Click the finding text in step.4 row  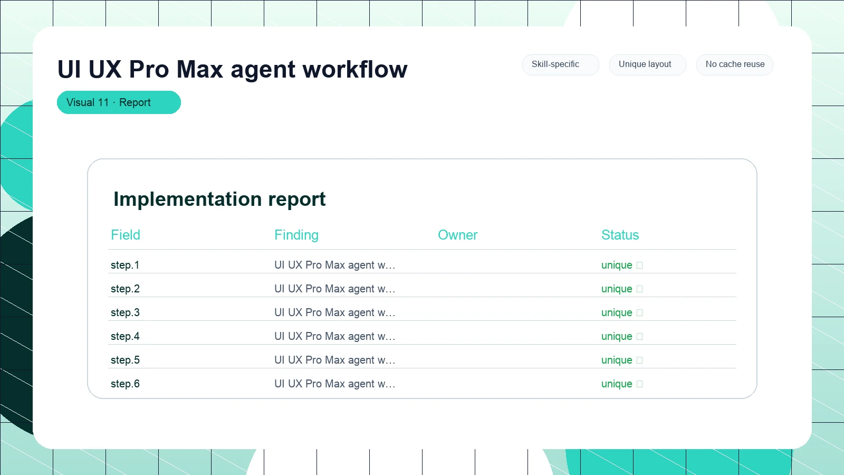click(334, 336)
